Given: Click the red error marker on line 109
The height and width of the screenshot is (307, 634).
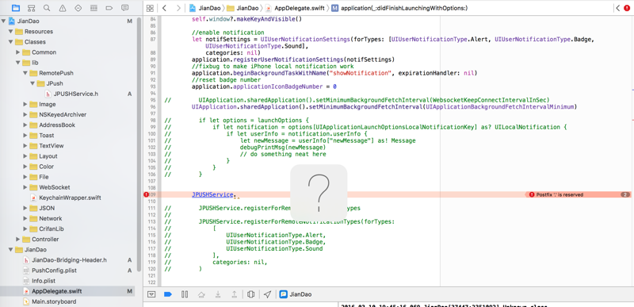Looking at the screenshot, I should point(147,194).
